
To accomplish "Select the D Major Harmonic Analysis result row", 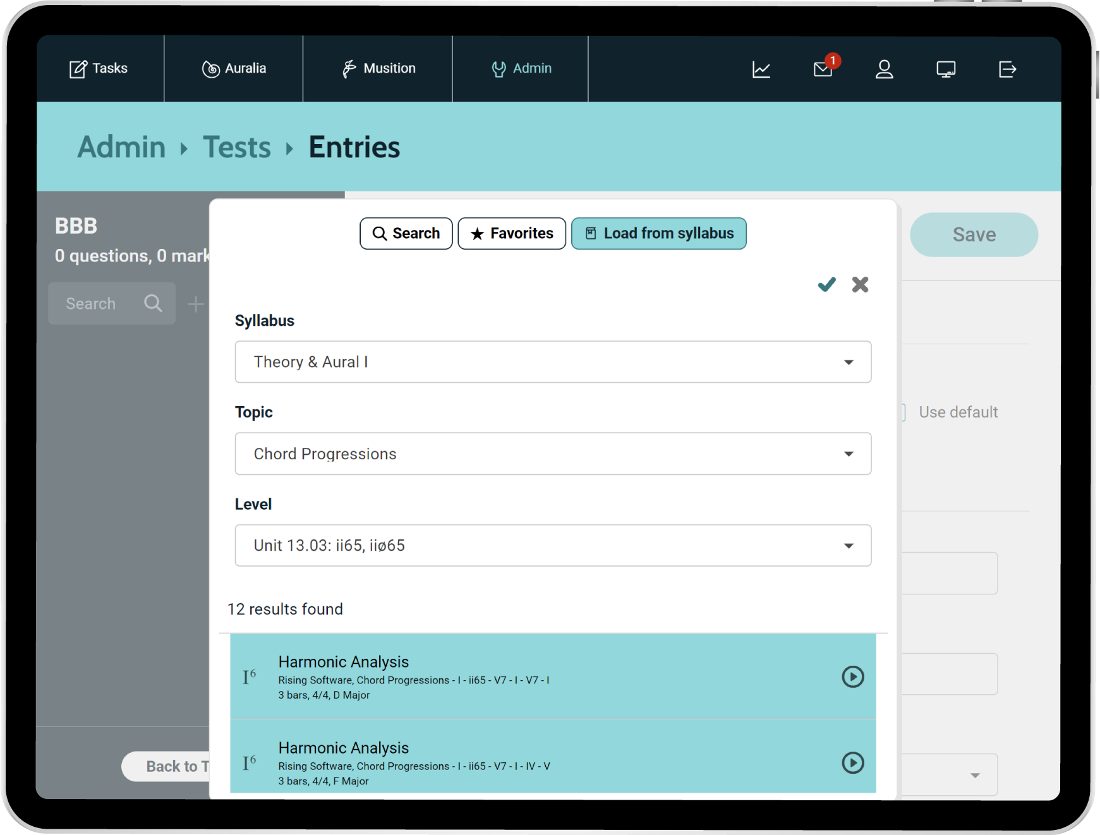I will point(505,677).
